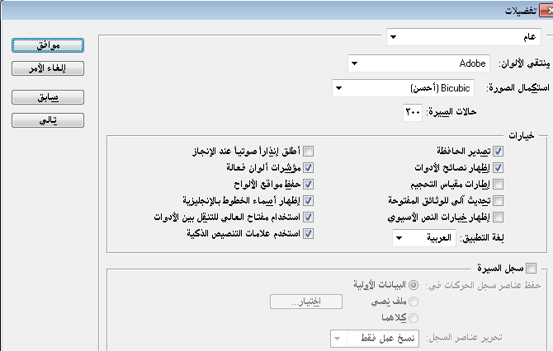The height and width of the screenshot is (351, 553).
Task: Uncheck the تصدير الحافظة checkbox
Action: (x=498, y=152)
